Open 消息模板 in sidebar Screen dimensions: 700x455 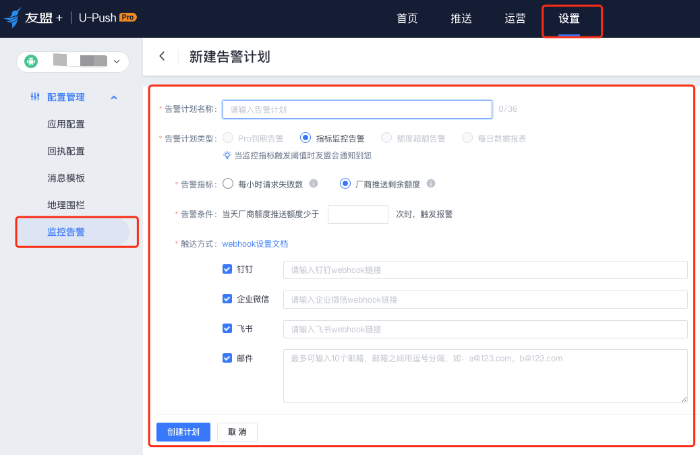[66, 178]
